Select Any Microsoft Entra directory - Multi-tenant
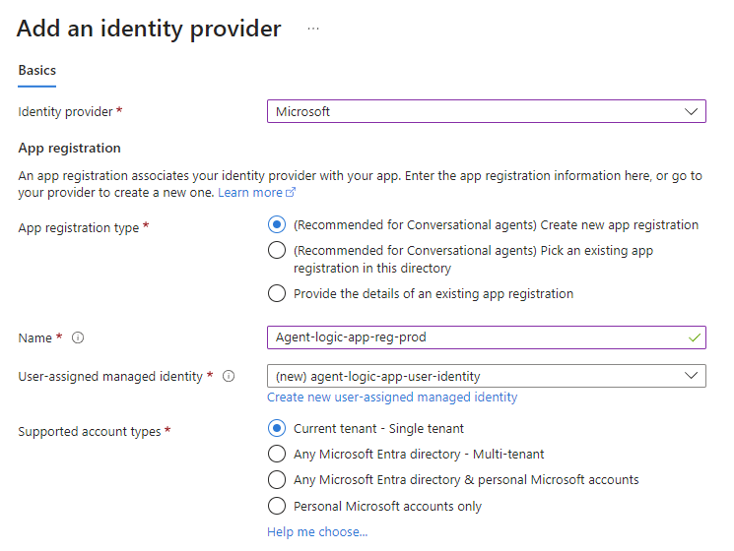Image resolution: width=734 pixels, height=551 pixels. 277,454
